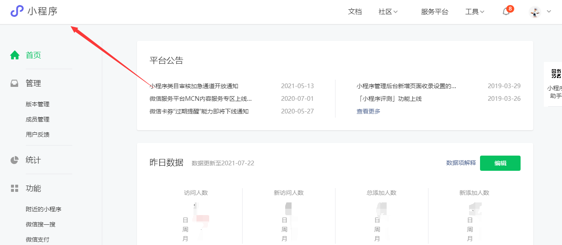Click the date 2020-05-27

point(297,111)
